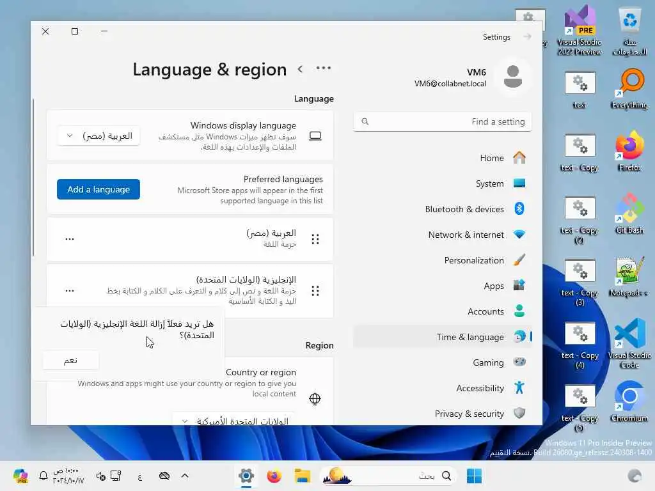Click the Everything desktop shortcut
Screen dimensions: 655x491
[629, 88]
